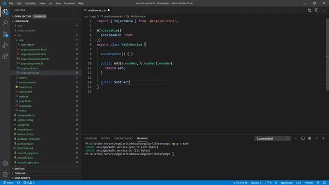Click the Prettier status bar item

tap(308, 183)
